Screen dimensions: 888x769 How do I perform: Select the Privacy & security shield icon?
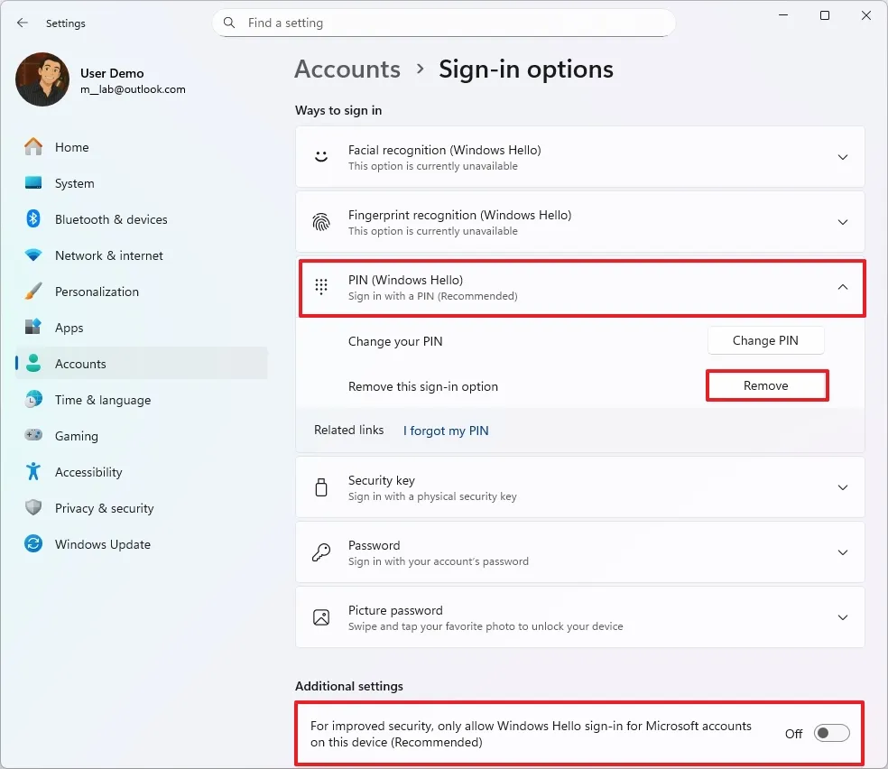33,508
